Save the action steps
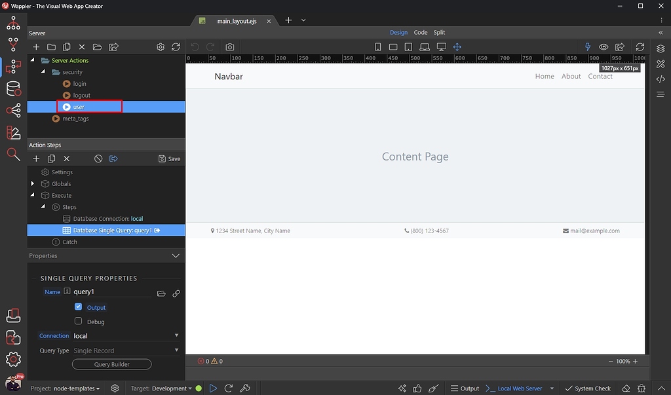 [169, 158]
